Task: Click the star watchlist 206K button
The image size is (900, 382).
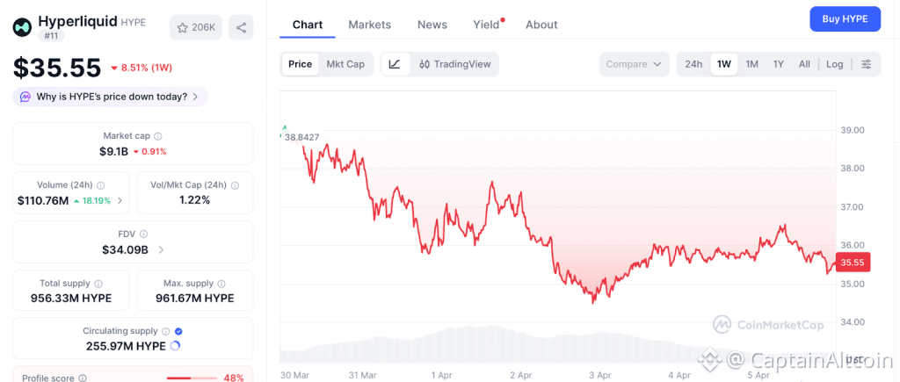Action: click(x=195, y=27)
